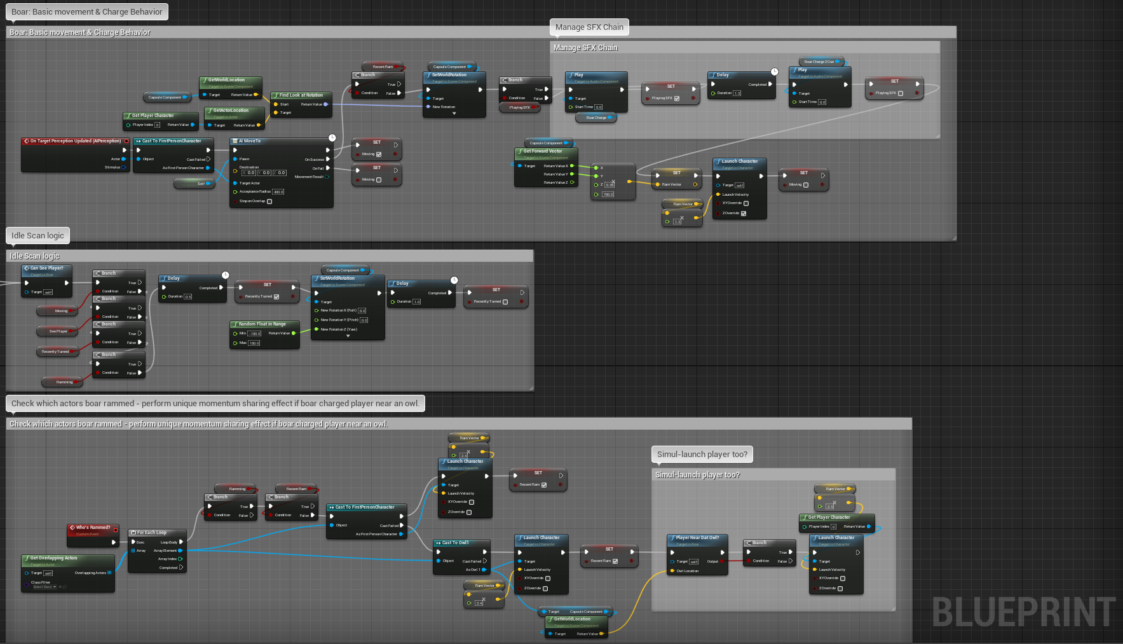The height and width of the screenshot is (644, 1123).
Task: Click the function icon on GetActorLocation node
Action: (210, 111)
